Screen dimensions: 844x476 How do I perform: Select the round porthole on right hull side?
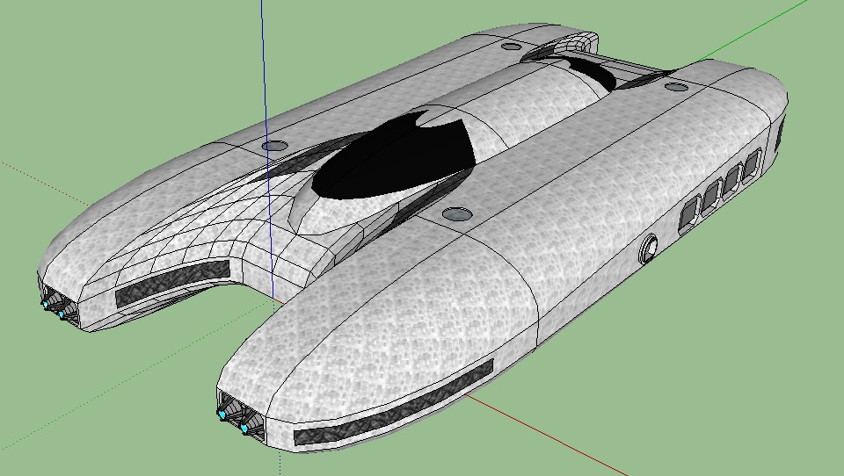click(x=650, y=249)
